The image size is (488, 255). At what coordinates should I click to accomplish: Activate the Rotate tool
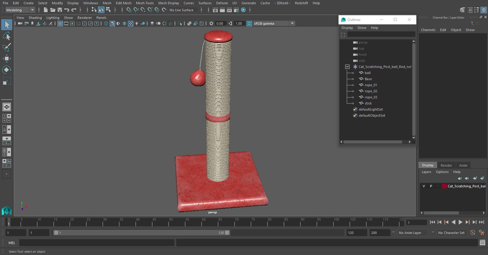point(7,70)
